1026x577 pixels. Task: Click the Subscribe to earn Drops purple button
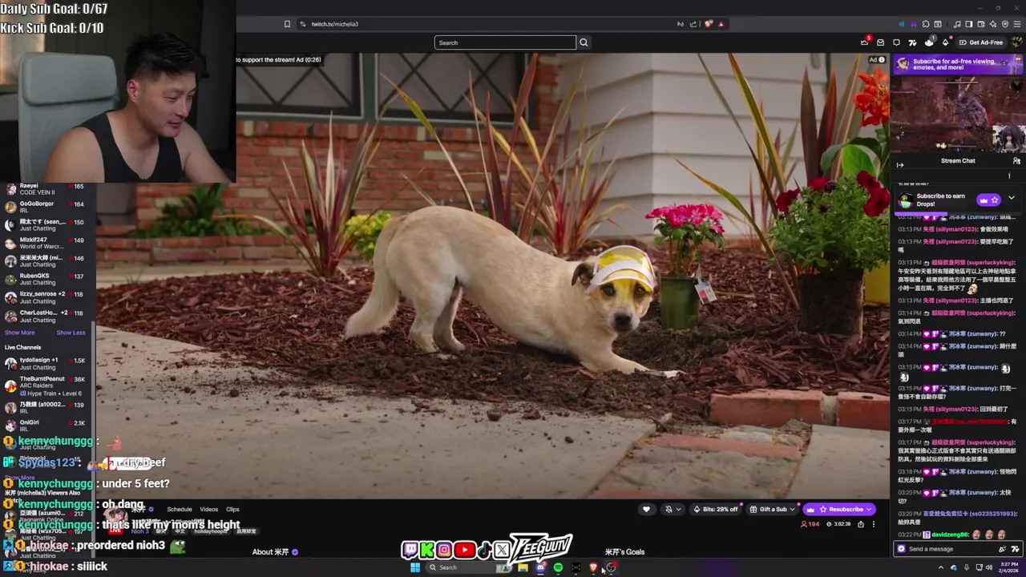[x=988, y=200]
